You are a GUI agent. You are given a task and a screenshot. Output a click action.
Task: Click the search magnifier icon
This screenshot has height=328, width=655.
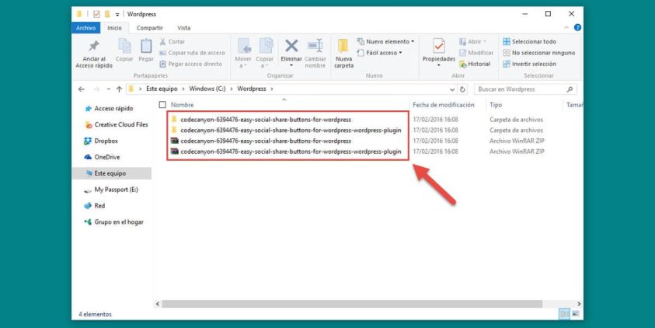pyautogui.click(x=570, y=89)
